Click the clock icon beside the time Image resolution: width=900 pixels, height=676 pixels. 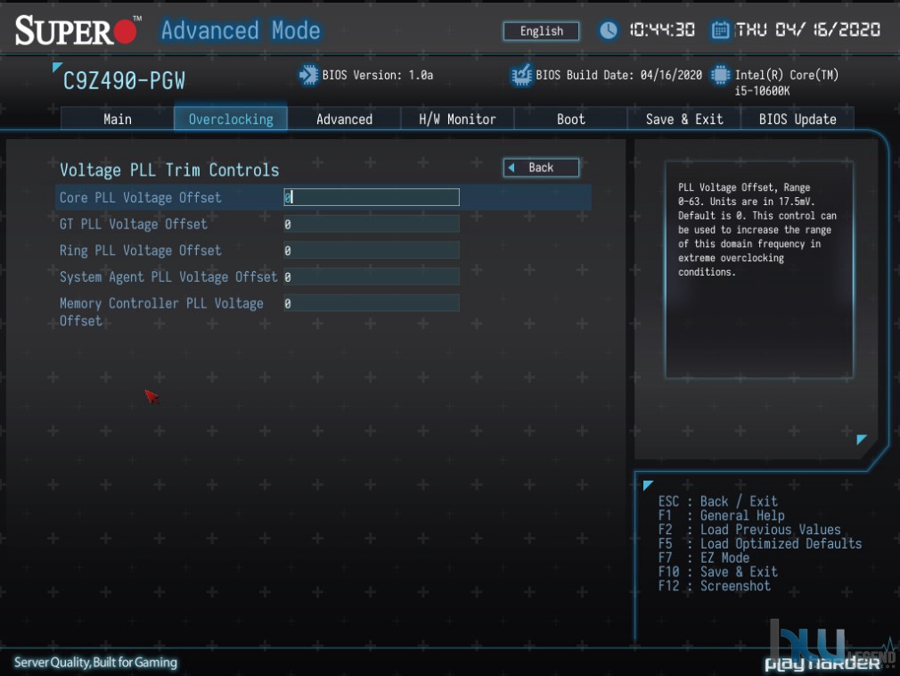[609, 29]
